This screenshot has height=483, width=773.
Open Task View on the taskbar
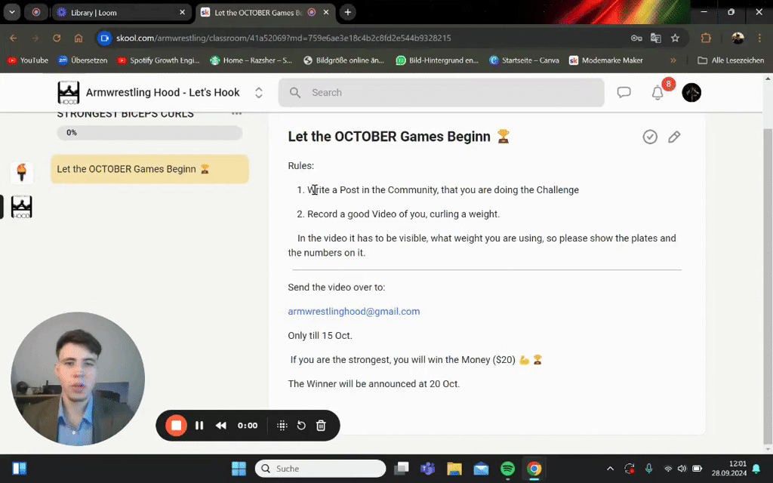tap(402, 468)
